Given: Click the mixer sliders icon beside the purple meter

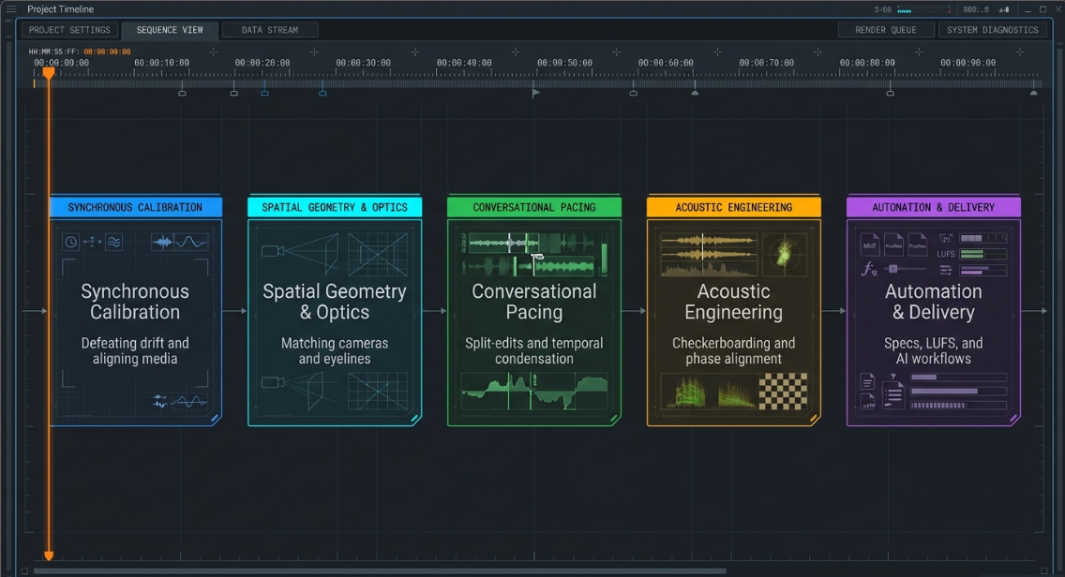Looking at the screenshot, I should tap(945, 270).
